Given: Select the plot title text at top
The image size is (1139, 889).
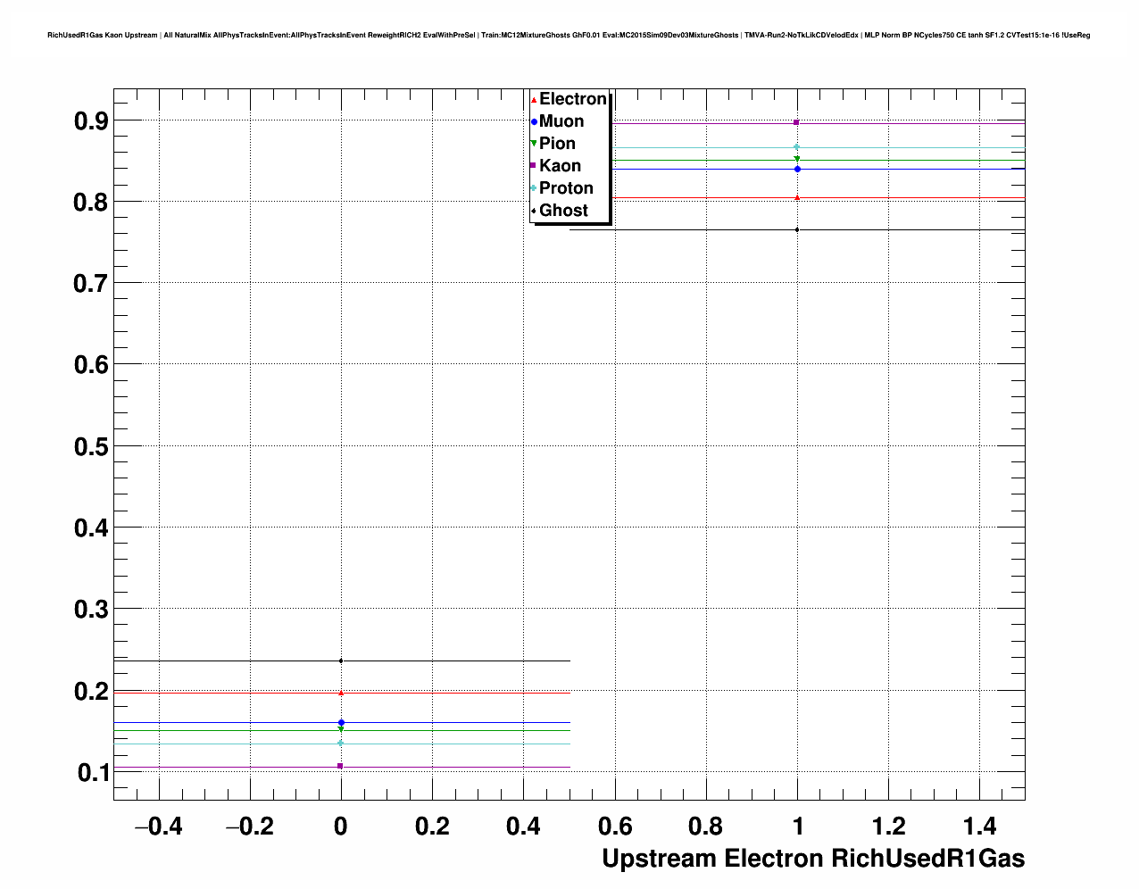Looking at the screenshot, I should pyautogui.click(x=569, y=35).
